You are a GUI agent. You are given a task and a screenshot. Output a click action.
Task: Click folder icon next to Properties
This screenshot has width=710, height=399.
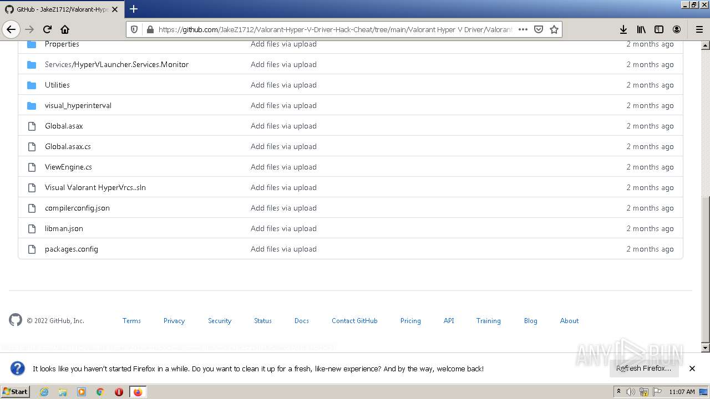click(32, 44)
